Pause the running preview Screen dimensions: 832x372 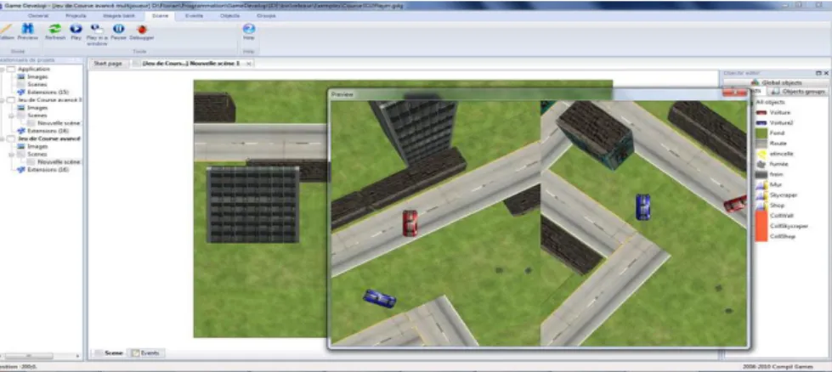(118, 31)
